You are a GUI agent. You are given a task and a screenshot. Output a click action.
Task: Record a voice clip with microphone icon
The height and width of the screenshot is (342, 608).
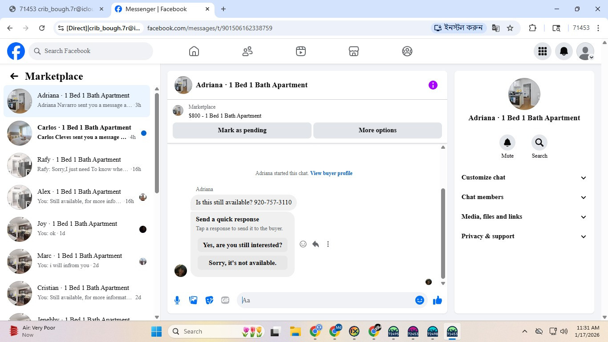click(x=177, y=300)
